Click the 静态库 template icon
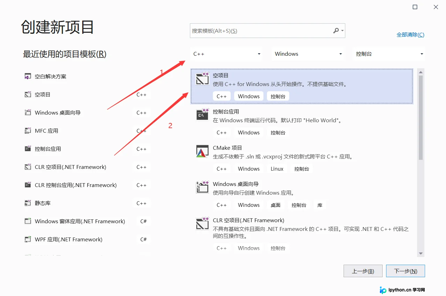The width and height of the screenshot is (446, 296). point(28,203)
